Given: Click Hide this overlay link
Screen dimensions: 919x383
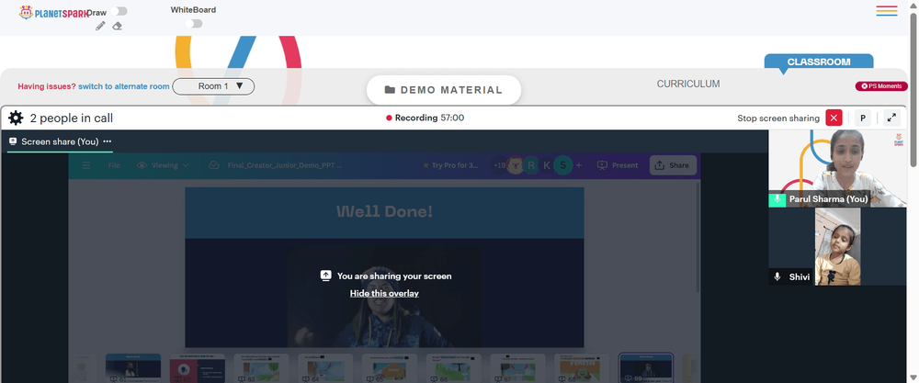Looking at the screenshot, I should (384, 293).
